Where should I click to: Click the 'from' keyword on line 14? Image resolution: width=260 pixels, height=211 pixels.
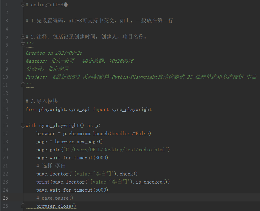[x=31, y=110]
